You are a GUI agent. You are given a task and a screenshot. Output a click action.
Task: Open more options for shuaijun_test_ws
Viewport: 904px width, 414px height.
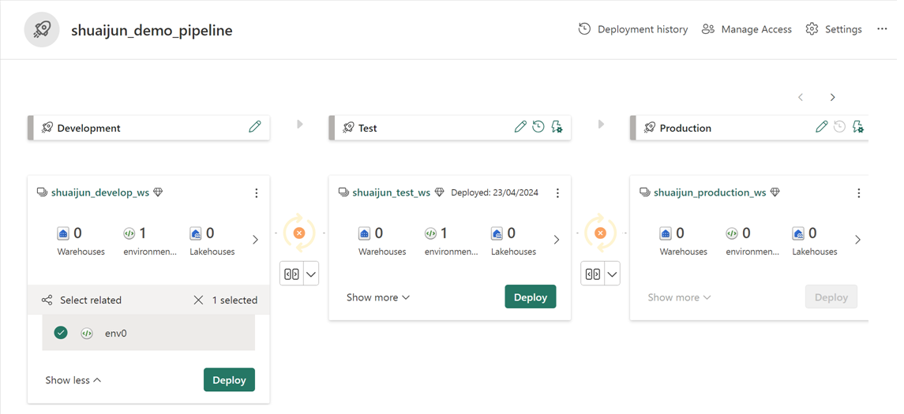(x=557, y=193)
